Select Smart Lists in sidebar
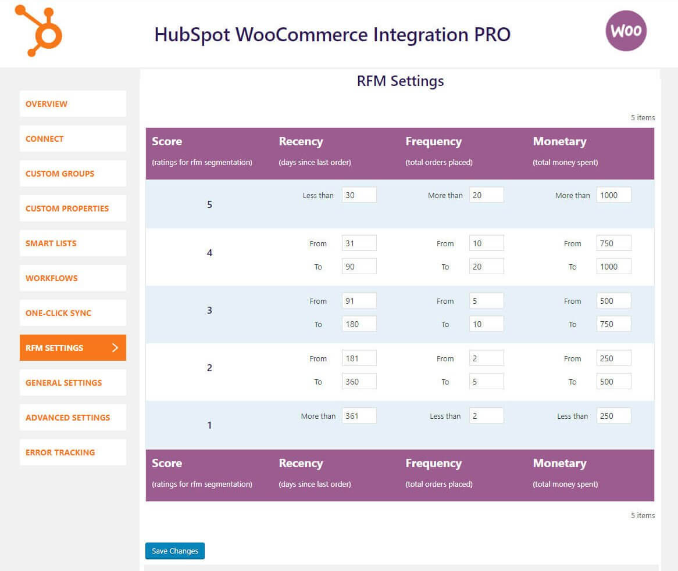Viewport: 678px width, 571px height. (x=73, y=243)
